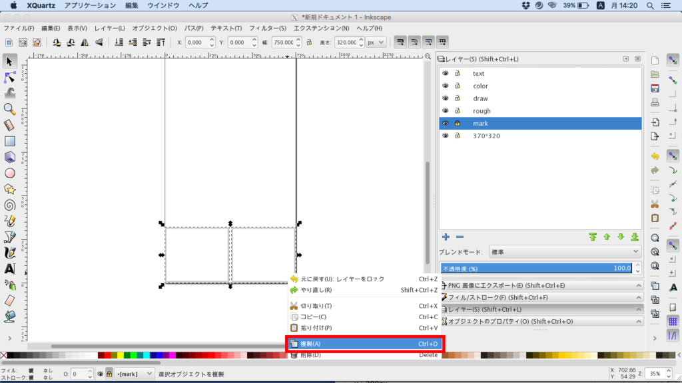Toggle visibility eye of rough layer
The image size is (682, 383).
click(446, 111)
